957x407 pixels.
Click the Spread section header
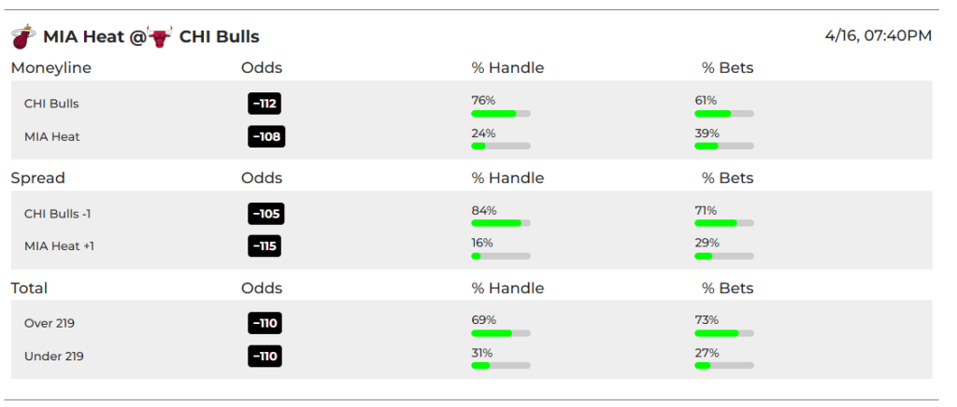(37, 178)
